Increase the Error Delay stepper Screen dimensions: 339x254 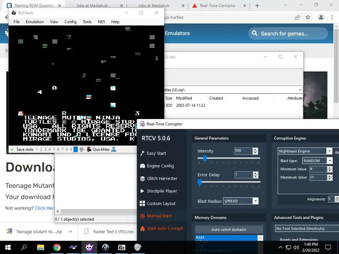pyautogui.click(x=256, y=173)
